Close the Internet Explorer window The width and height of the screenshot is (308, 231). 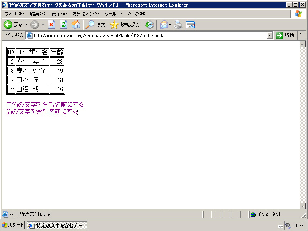[302, 5]
